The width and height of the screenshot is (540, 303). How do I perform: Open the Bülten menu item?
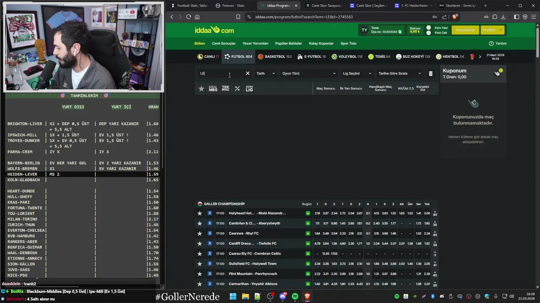coord(200,43)
